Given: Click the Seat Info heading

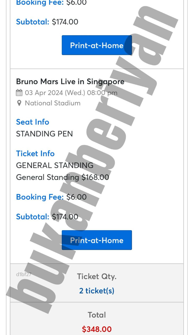Looking at the screenshot, I should (x=33, y=122).
